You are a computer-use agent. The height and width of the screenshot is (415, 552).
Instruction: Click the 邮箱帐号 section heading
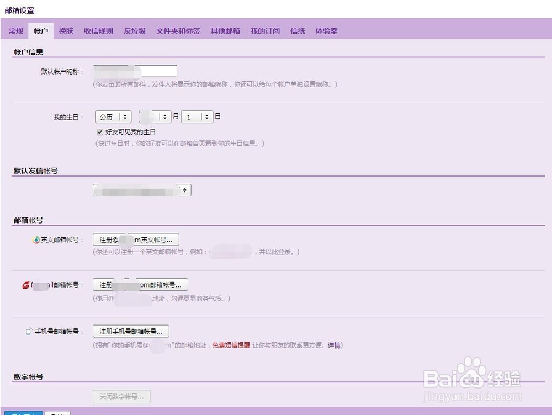coord(28,220)
